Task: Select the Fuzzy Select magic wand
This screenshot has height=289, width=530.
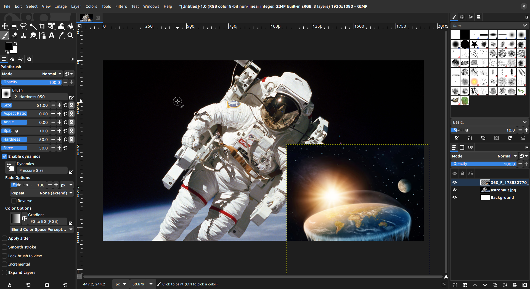Action: pos(33,26)
